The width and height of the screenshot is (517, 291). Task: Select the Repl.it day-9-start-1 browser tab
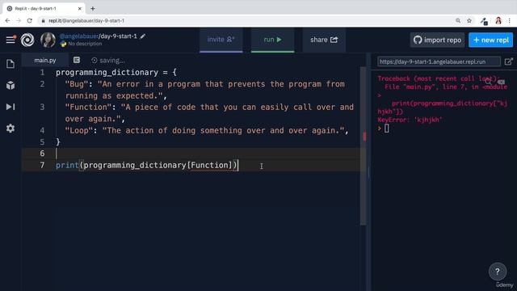[x=44, y=9]
